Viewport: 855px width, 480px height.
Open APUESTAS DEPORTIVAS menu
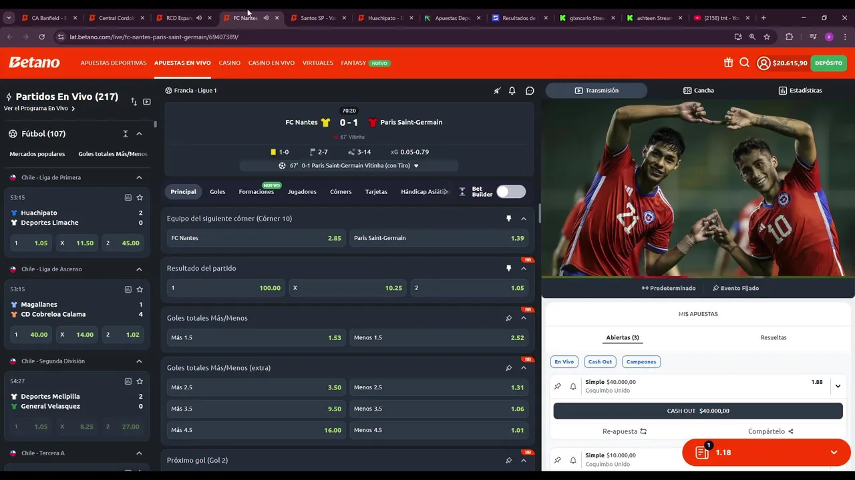(x=114, y=63)
